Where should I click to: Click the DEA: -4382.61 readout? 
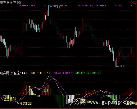tap(64, 73)
